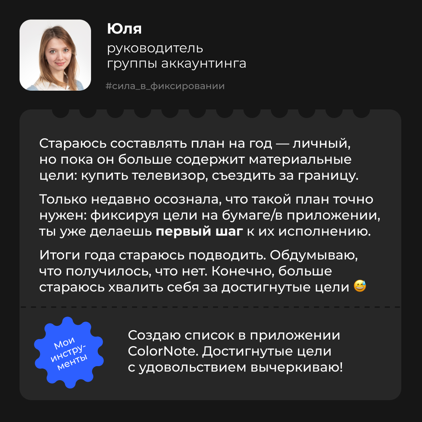Click the last notepad notch at top right
The image size is (422, 422).
pyautogui.click(x=361, y=113)
